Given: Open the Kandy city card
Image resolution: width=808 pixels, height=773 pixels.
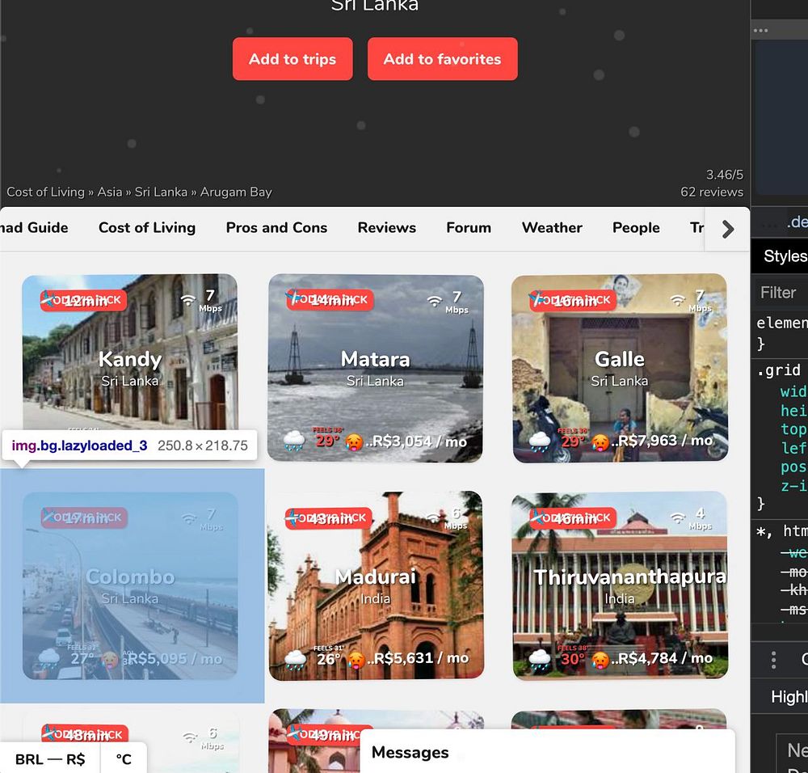Looking at the screenshot, I should (x=130, y=368).
